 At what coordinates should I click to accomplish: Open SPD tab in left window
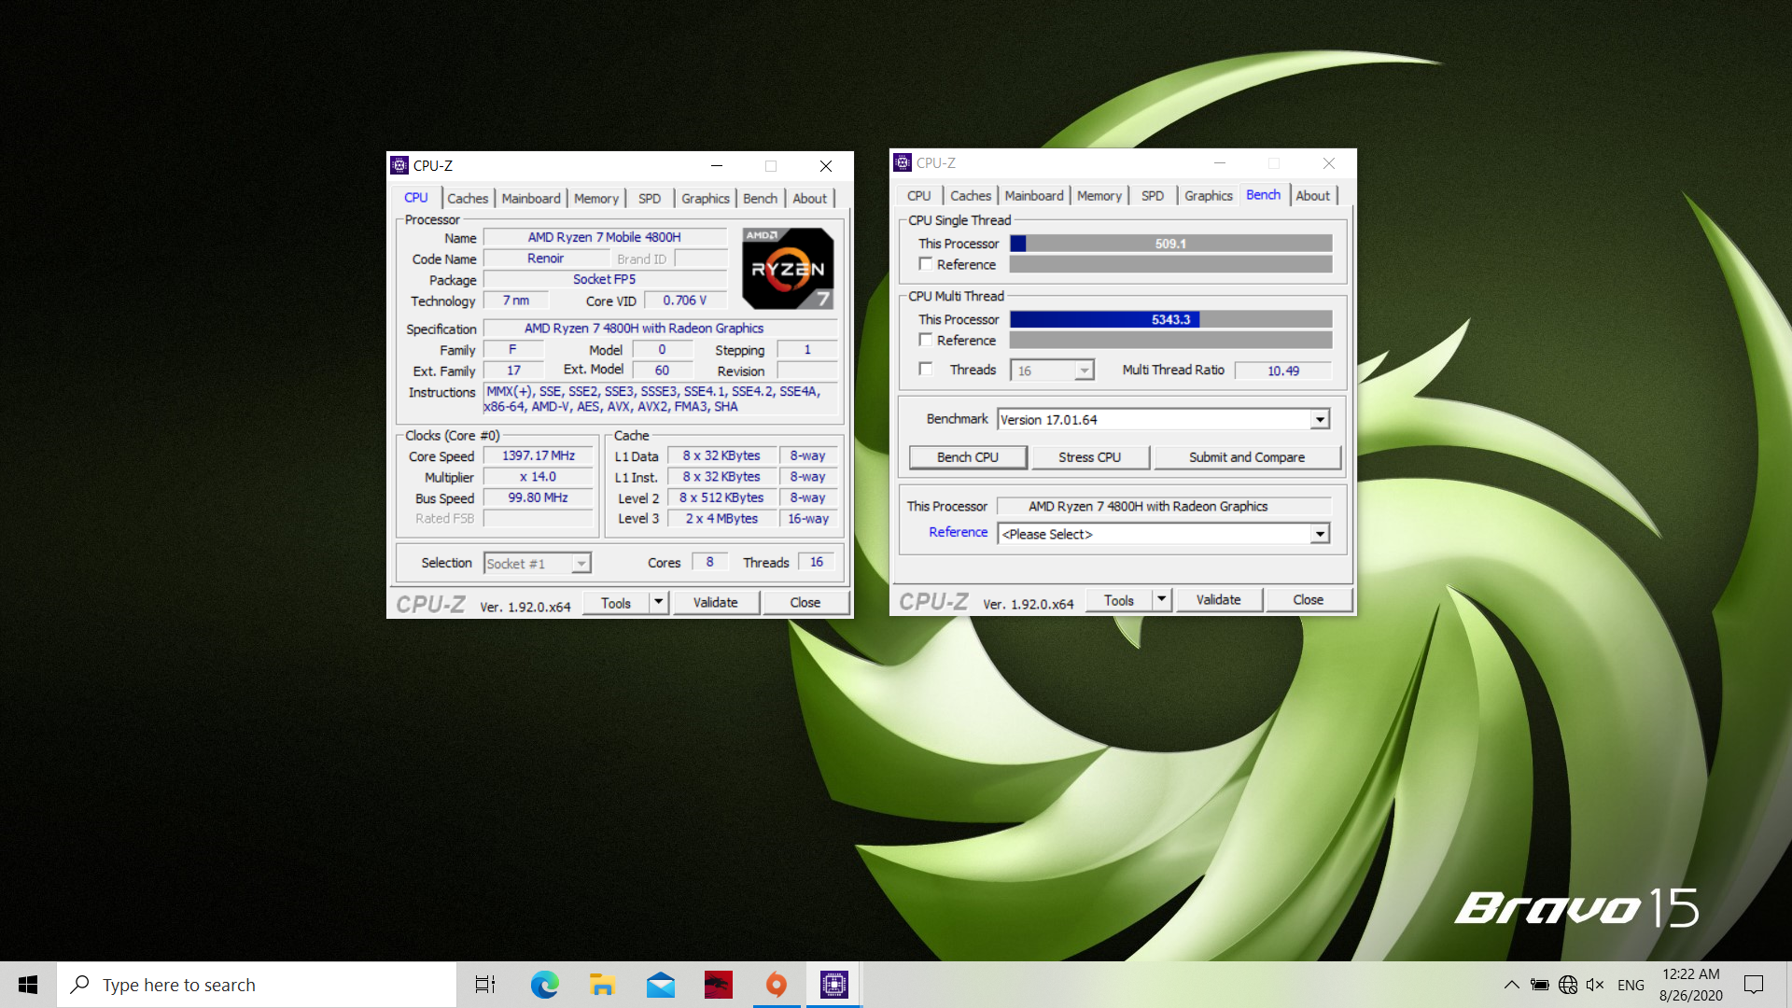click(x=650, y=198)
